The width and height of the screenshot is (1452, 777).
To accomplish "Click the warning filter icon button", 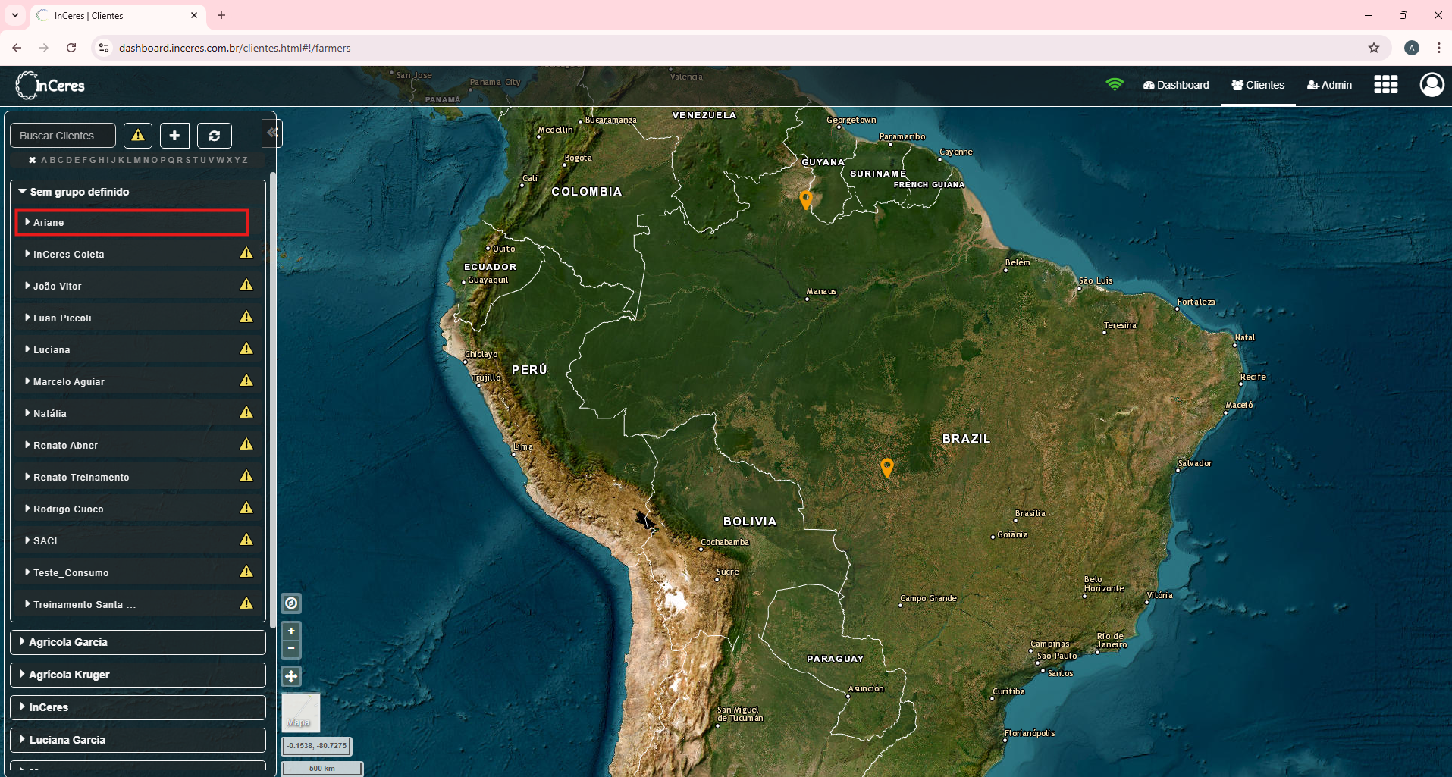I will pos(138,136).
